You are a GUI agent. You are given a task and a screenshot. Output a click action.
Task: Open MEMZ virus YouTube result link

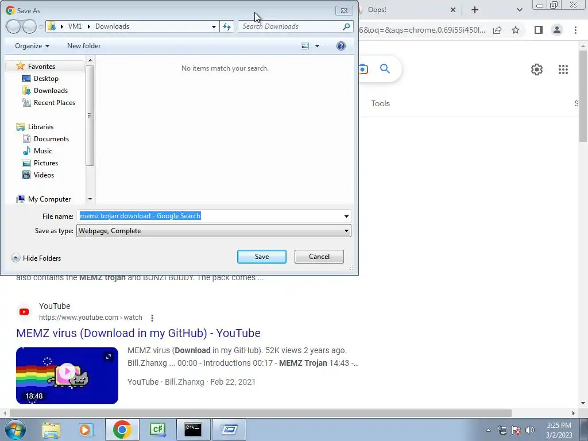click(138, 333)
